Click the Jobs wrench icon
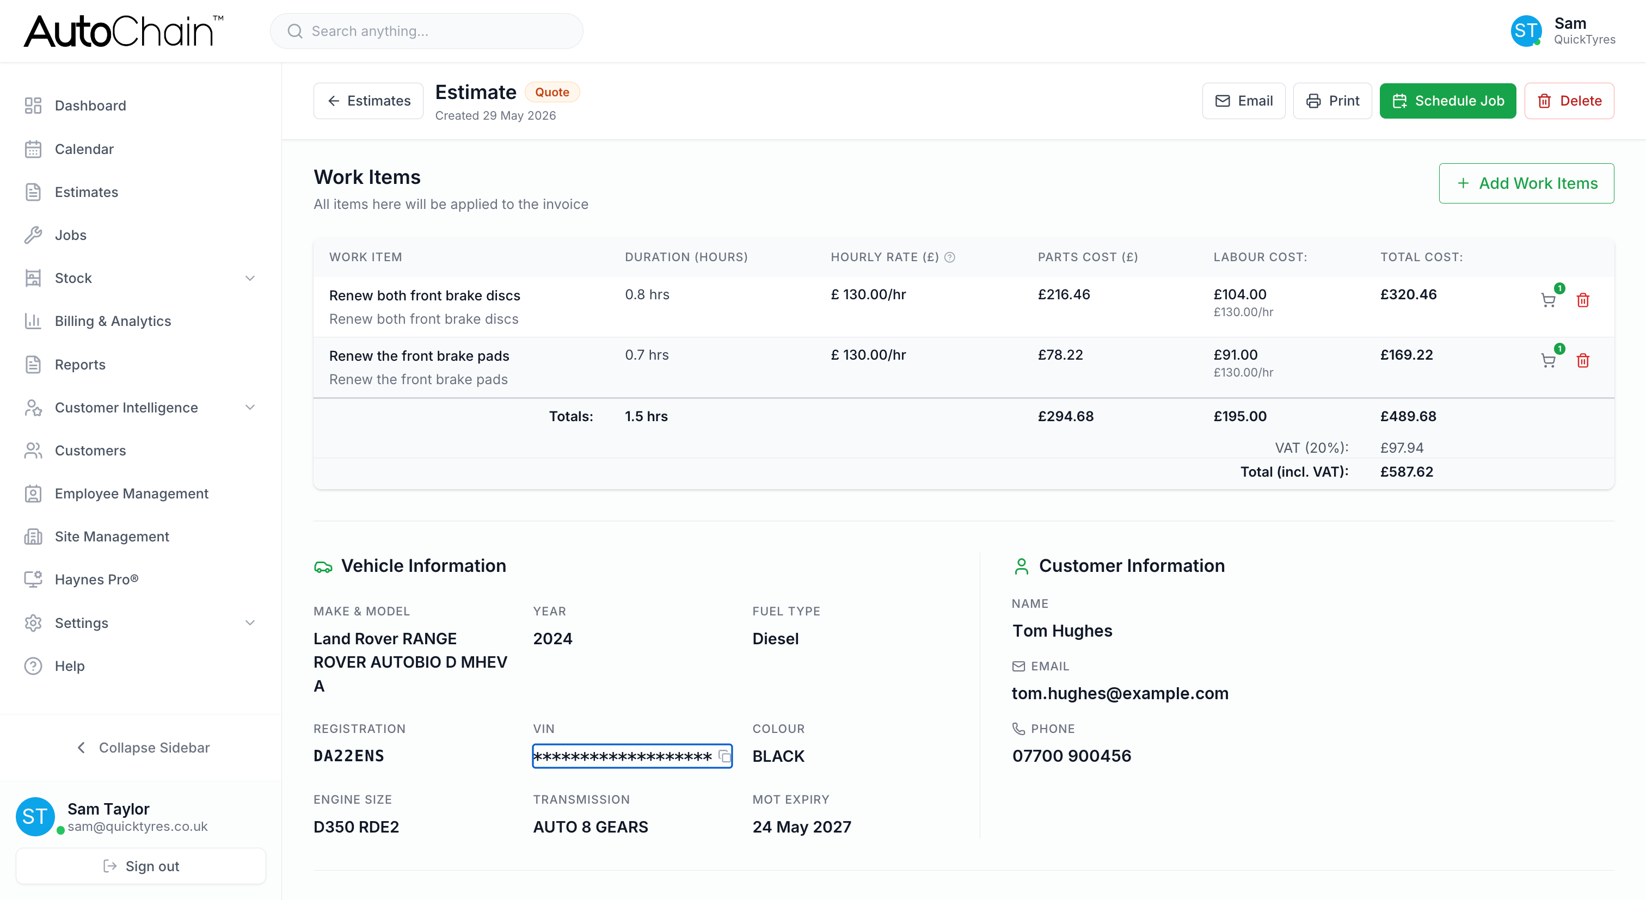 33,235
